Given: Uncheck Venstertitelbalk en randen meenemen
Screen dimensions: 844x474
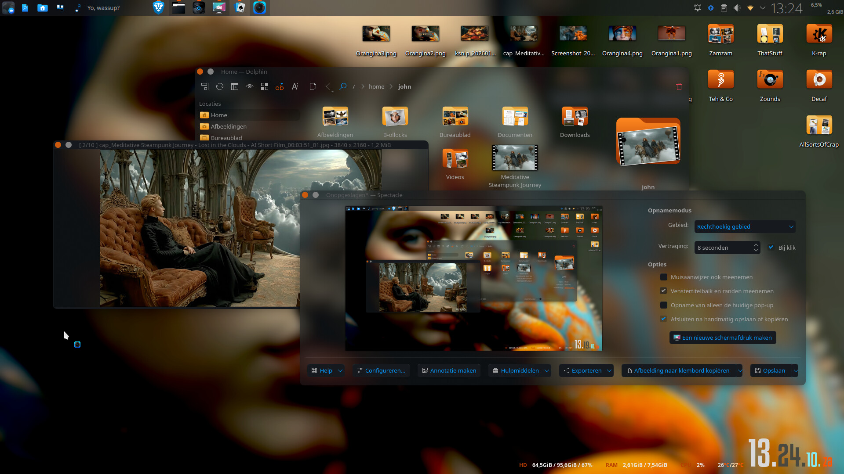Looking at the screenshot, I should click(x=664, y=291).
